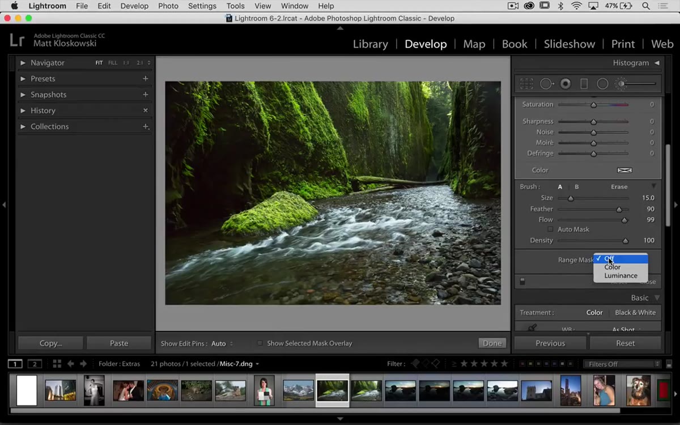Viewport: 680px width, 425px height.
Task: Expand the History panel
Action: click(x=23, y=110)
